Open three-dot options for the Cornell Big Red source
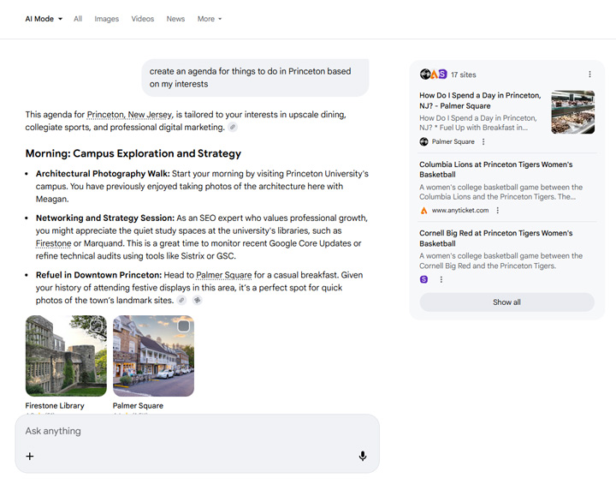616x484 pixels. 441,279
